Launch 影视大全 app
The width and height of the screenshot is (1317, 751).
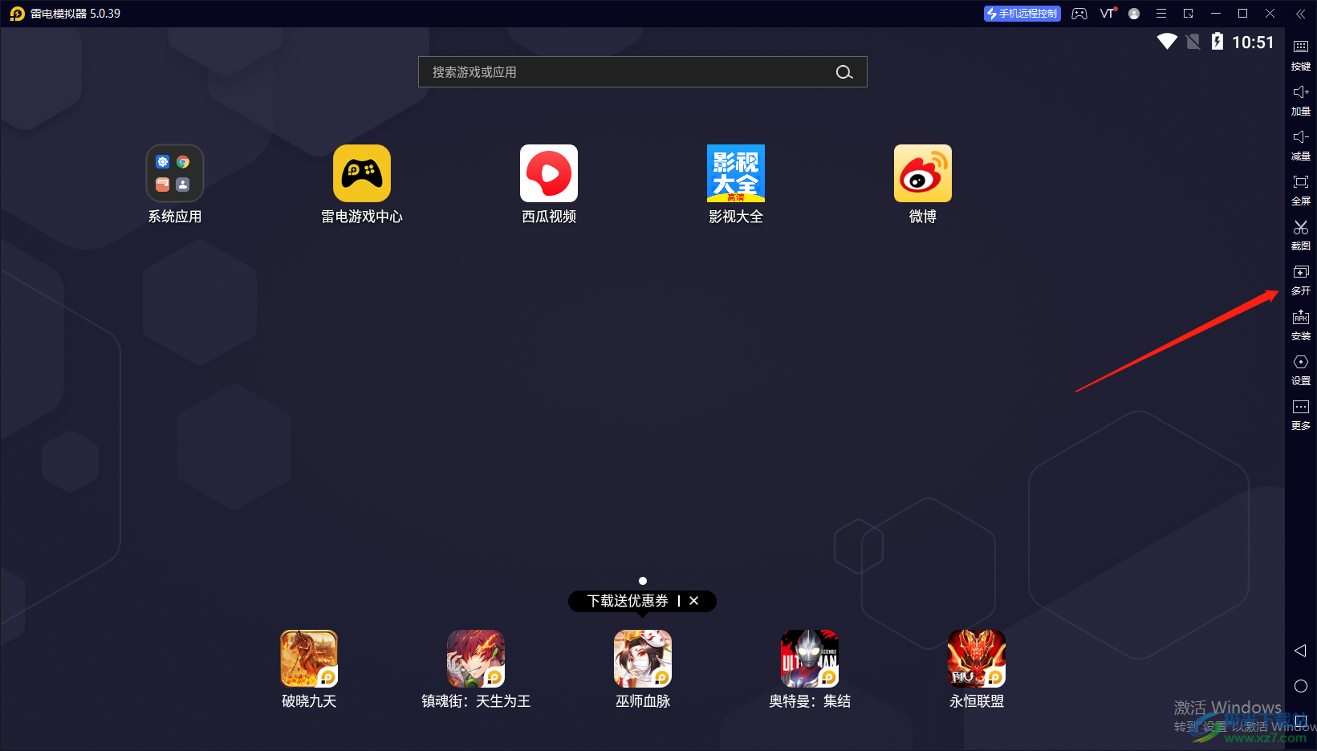(x=736, y=173)
